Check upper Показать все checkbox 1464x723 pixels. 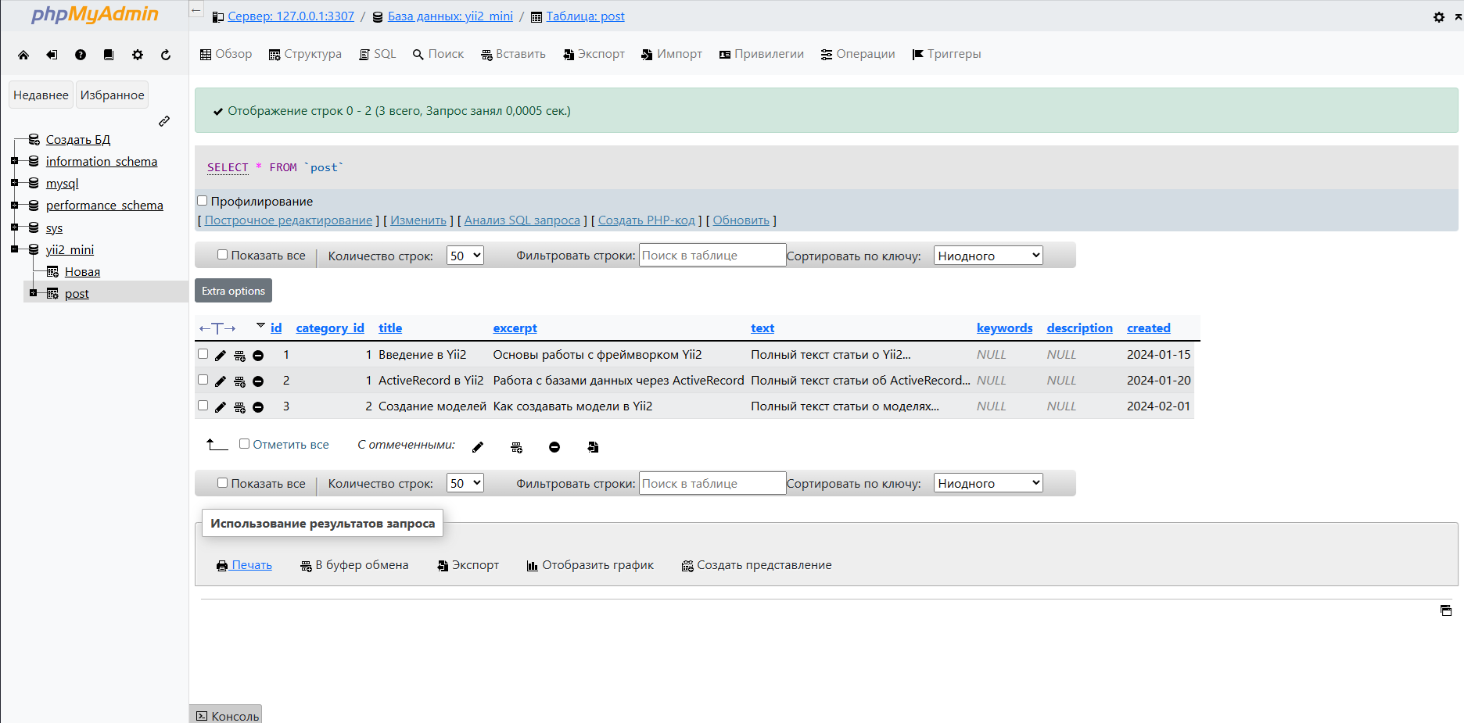(223, 255)
